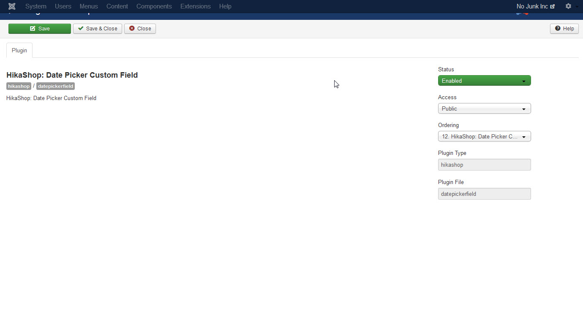The image size is (583, 317).
Task: Open the Content menu
Action: click(x=117, y=6)
